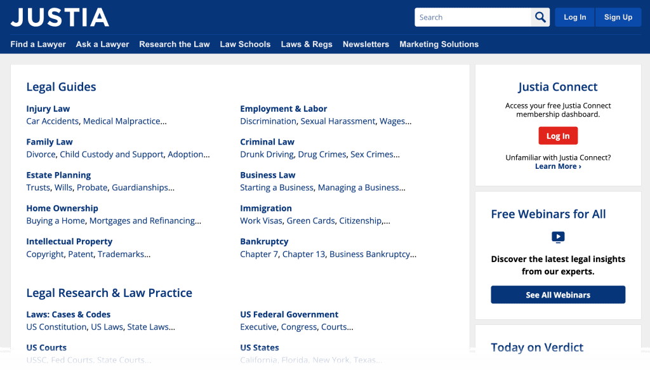Click the Trusts link
650x370 pixels.
click(x=38, y=187)
